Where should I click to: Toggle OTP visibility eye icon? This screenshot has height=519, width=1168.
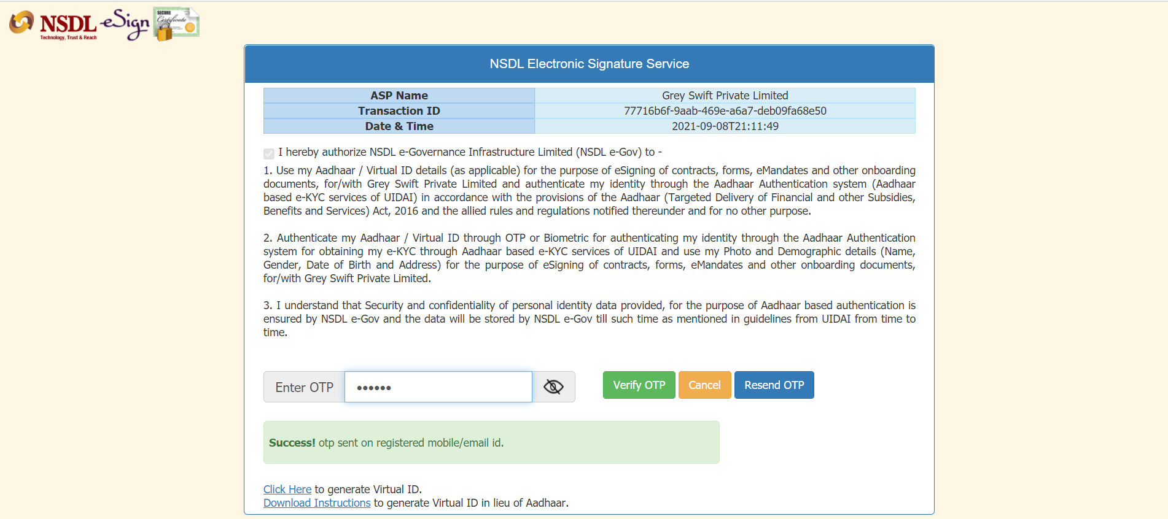553,386
